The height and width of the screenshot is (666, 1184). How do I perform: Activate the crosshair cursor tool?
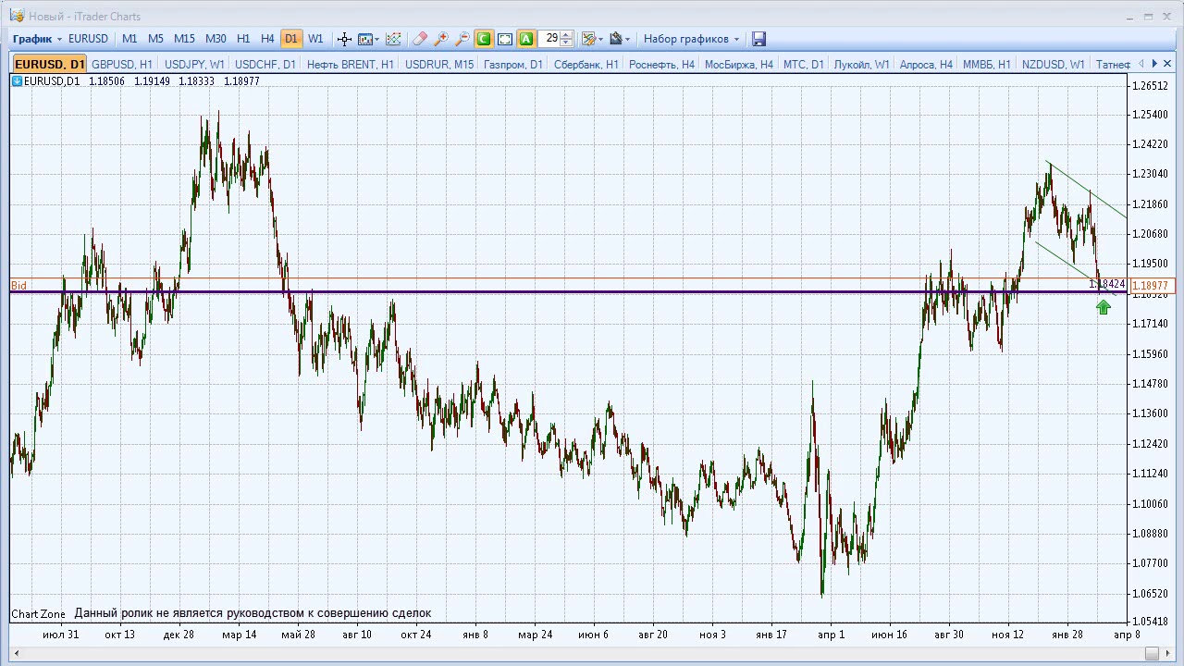click(344, 39)
